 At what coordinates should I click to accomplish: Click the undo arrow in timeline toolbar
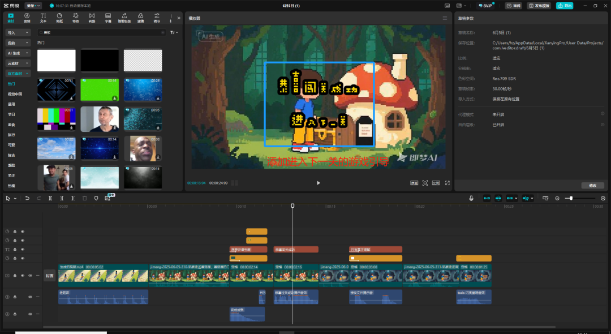click(x=27, y=198)
